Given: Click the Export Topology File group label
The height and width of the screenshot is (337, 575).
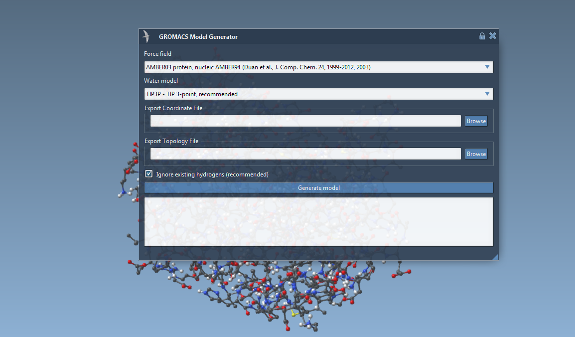Looking at the screenshot, I should click(x=171, y=141).
